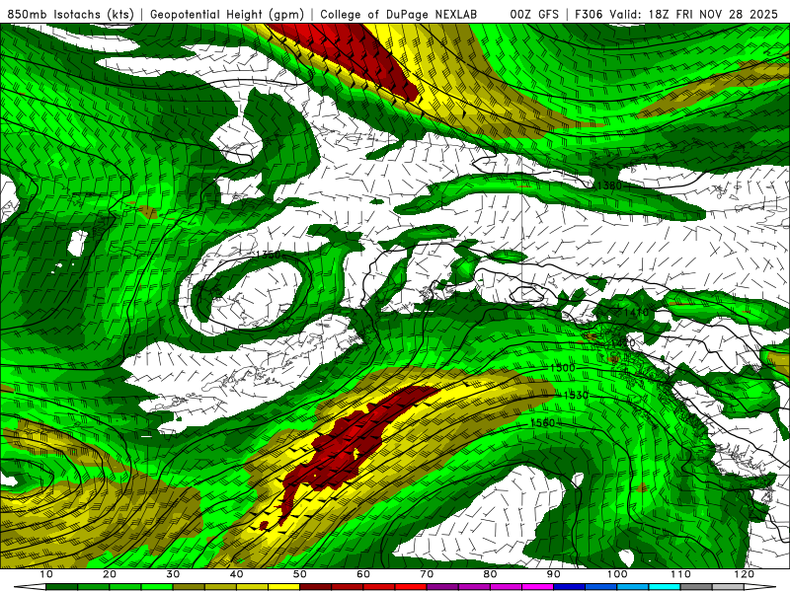Viewport: 790px width, 592px height.
Task: Click the 1530 height contour label
Action: pos(576,396)
